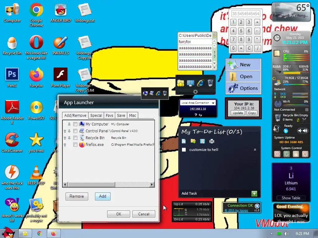318x238 pixels.
Task: Click the furryfox row in clipboard gadget
Action: 195,42
